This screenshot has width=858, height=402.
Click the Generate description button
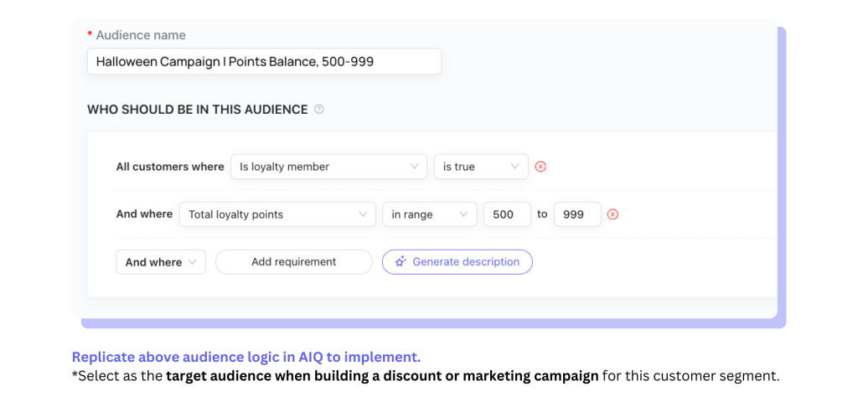[457, 262]
